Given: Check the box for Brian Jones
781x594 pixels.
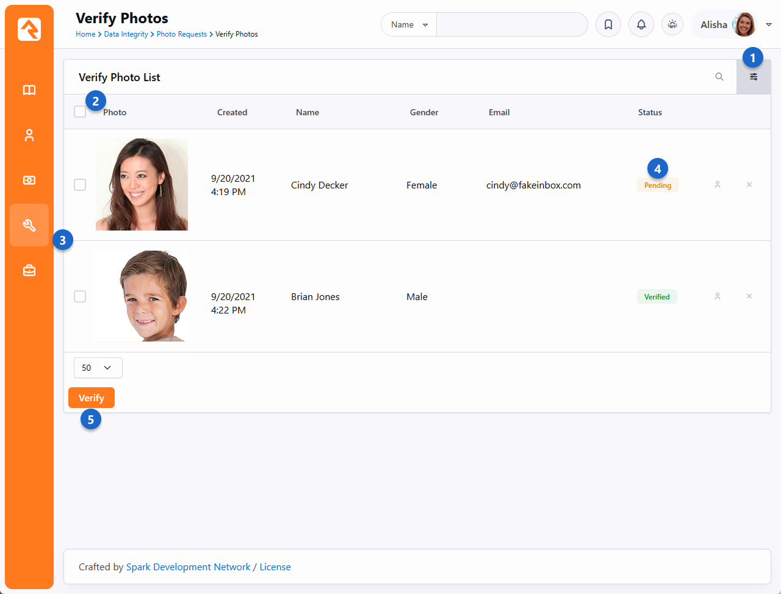Looking at the screenshot, I should tap(80, 296).
